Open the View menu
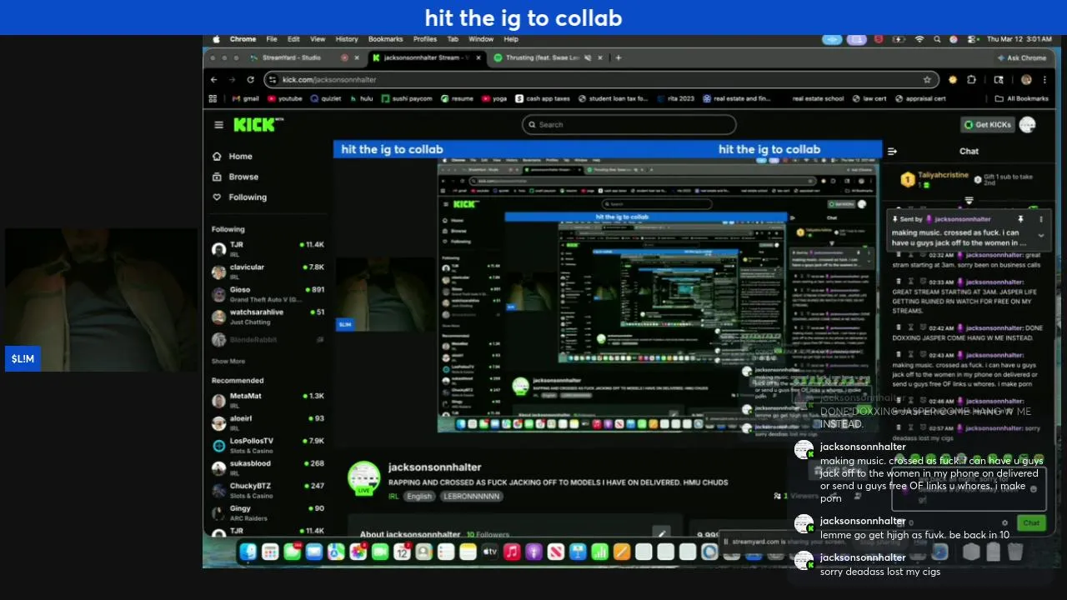The width and height of the screenshot is (1067, 600). click(x=318, y=39)
